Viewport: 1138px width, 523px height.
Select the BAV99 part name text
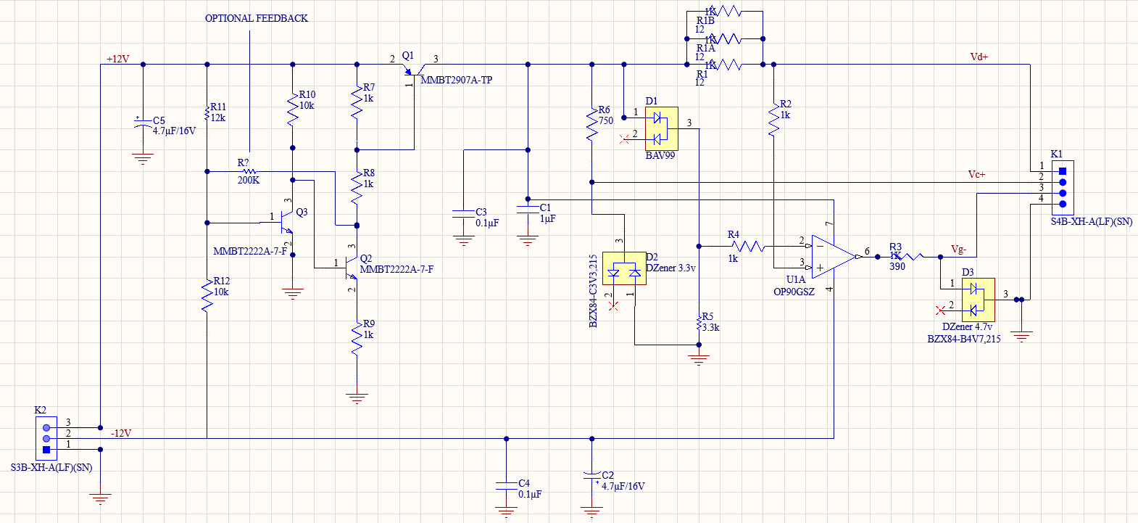660,155
